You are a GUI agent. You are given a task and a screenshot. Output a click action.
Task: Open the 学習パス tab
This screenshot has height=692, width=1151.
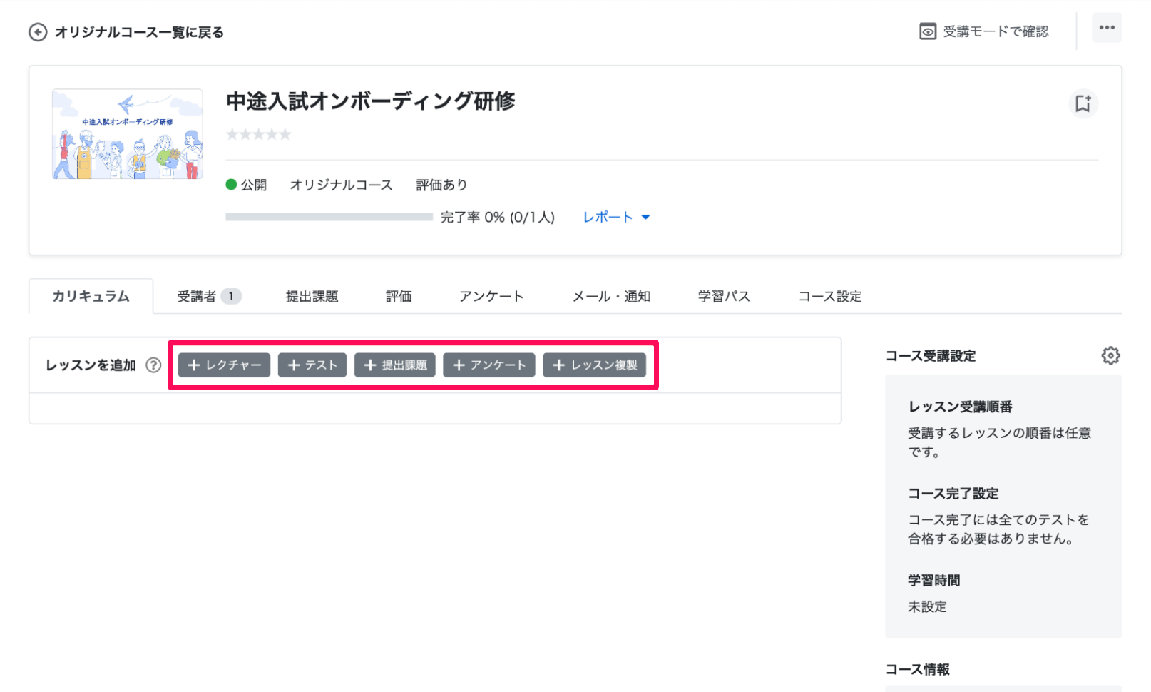tap(724, 296)
